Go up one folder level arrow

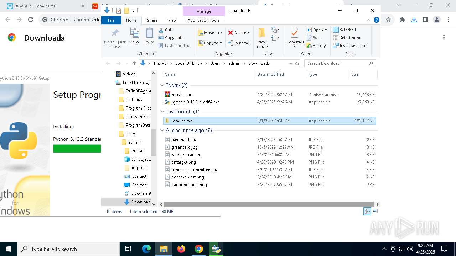point(134,63)
